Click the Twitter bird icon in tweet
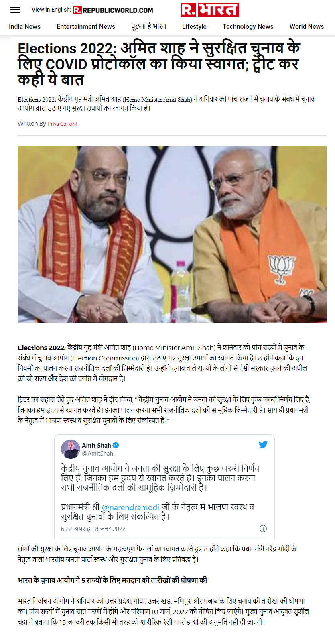Viewport: 335px width, 641px height. 263,444
